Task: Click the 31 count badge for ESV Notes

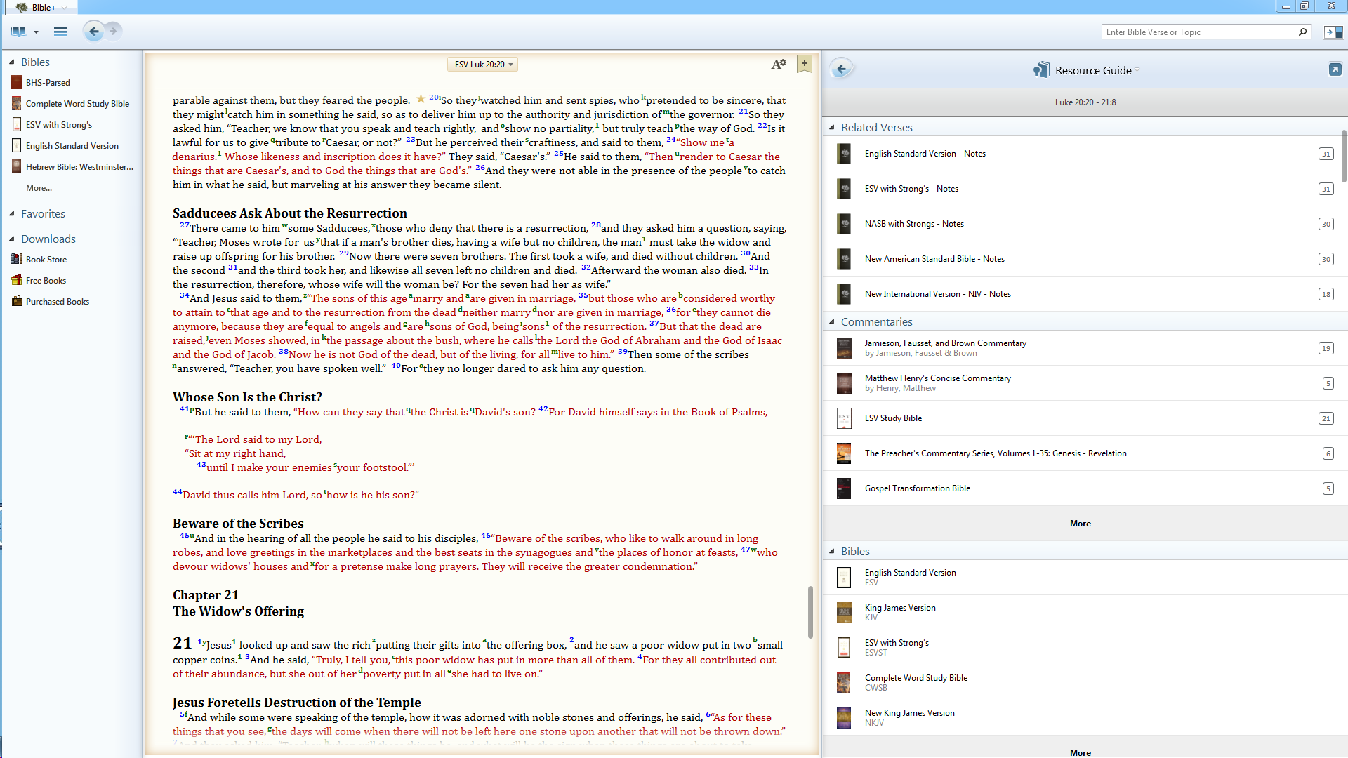Action: point(1326,154)
